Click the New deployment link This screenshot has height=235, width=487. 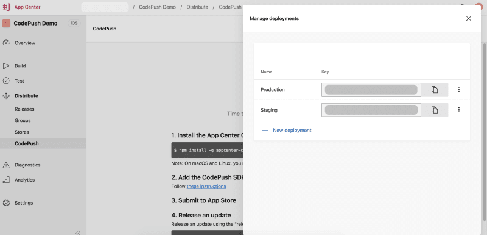point(292,131)
